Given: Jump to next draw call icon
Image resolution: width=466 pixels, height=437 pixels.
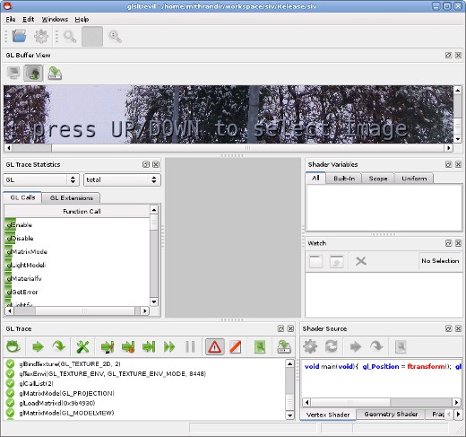Looking at the screenshot, I should [x=108, y=347].
